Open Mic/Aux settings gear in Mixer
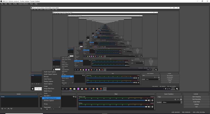Viewport: 210px width, 114px height. click(x=152, y=107)
